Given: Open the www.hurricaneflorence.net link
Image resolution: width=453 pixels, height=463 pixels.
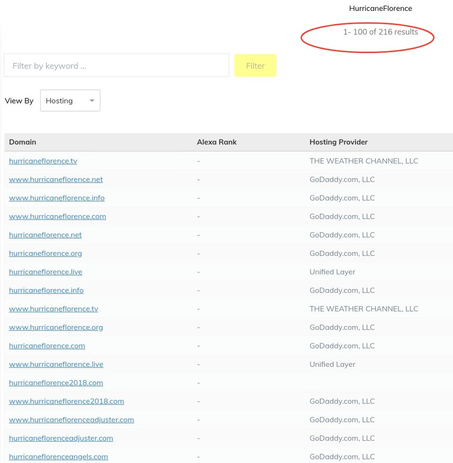Looking at the screenshot, I should 56,179.
